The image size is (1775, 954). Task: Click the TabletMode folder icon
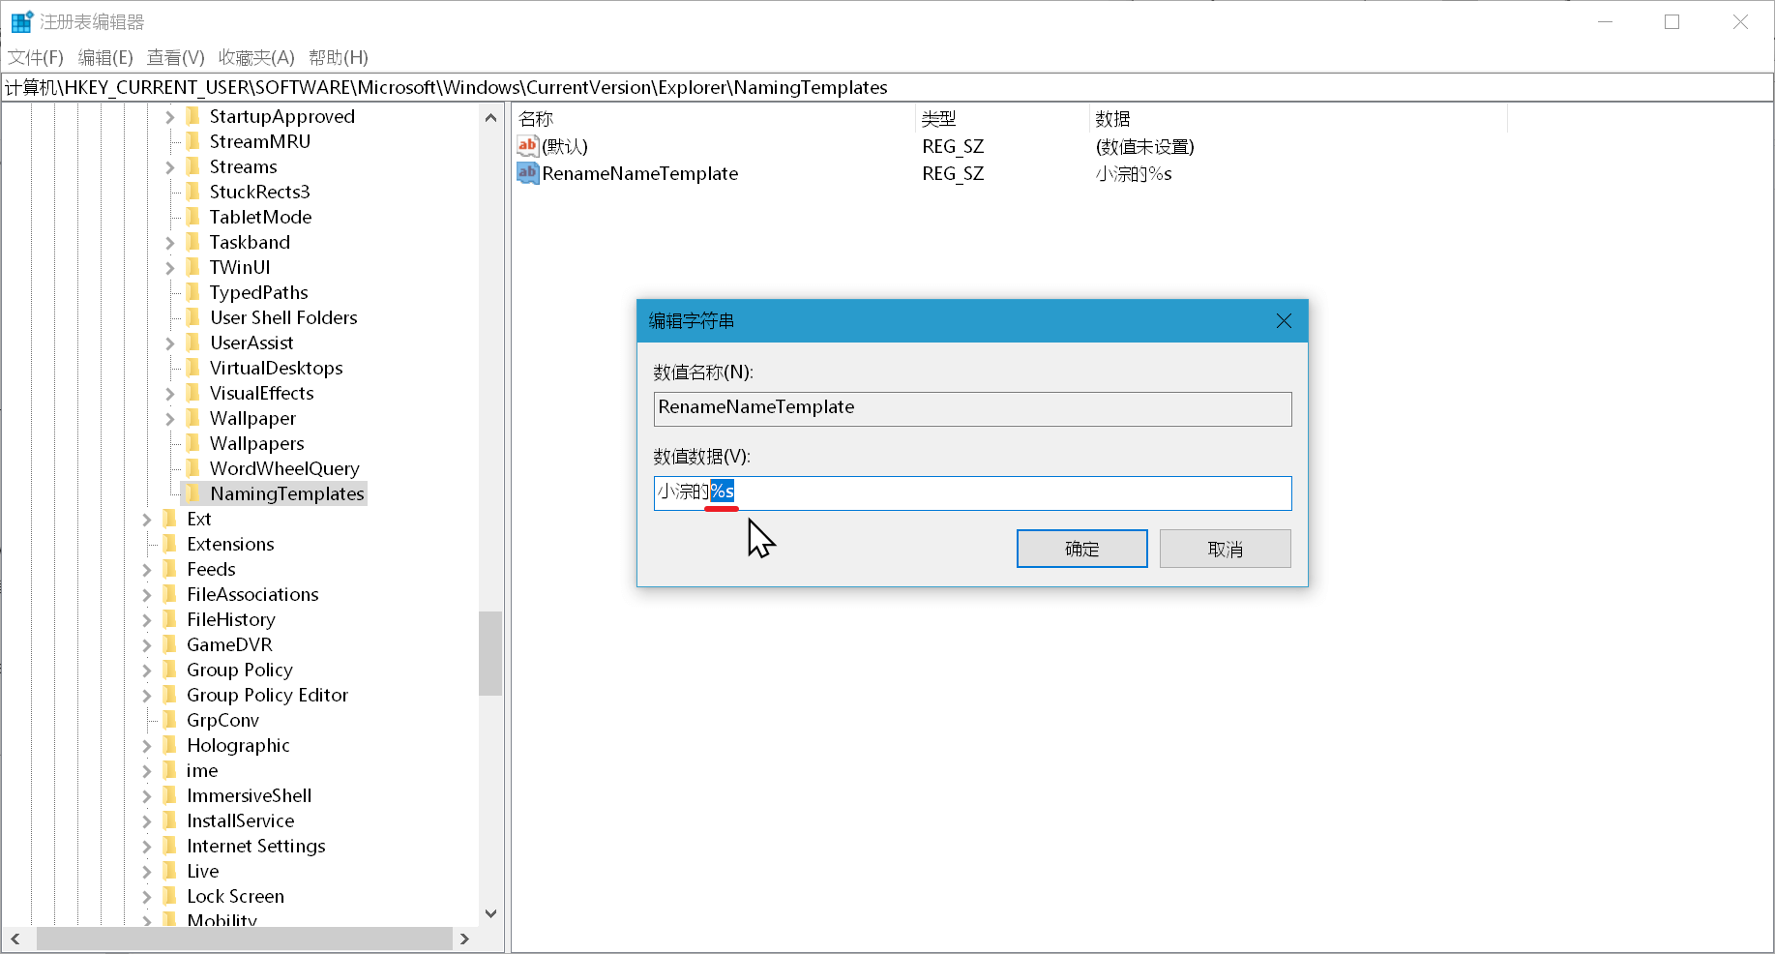192,217
